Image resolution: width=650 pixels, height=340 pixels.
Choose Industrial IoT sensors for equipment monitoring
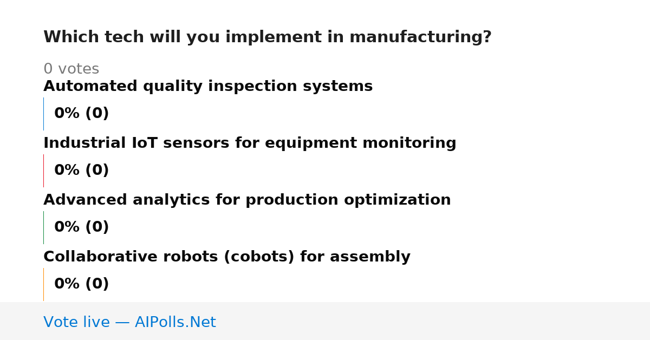[x=250, y=143]
